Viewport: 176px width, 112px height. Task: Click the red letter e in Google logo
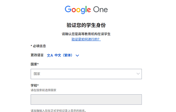(89, 10)
